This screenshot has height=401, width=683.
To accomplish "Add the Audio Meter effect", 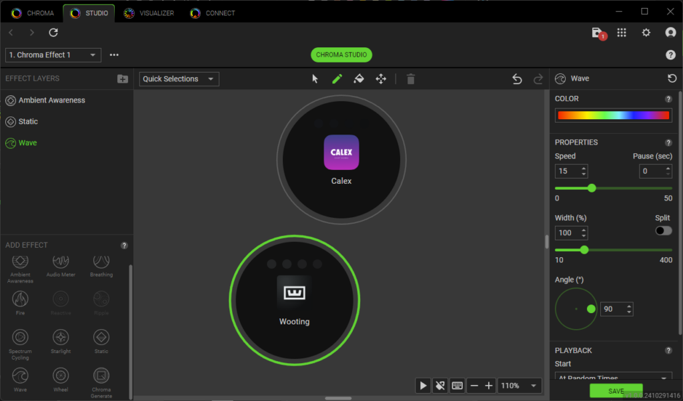I will tap(61, 266).
